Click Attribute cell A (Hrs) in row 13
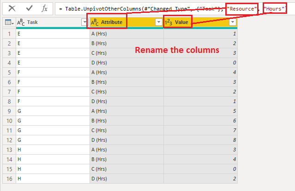295x191 pixels. click(x=126, y=150)
